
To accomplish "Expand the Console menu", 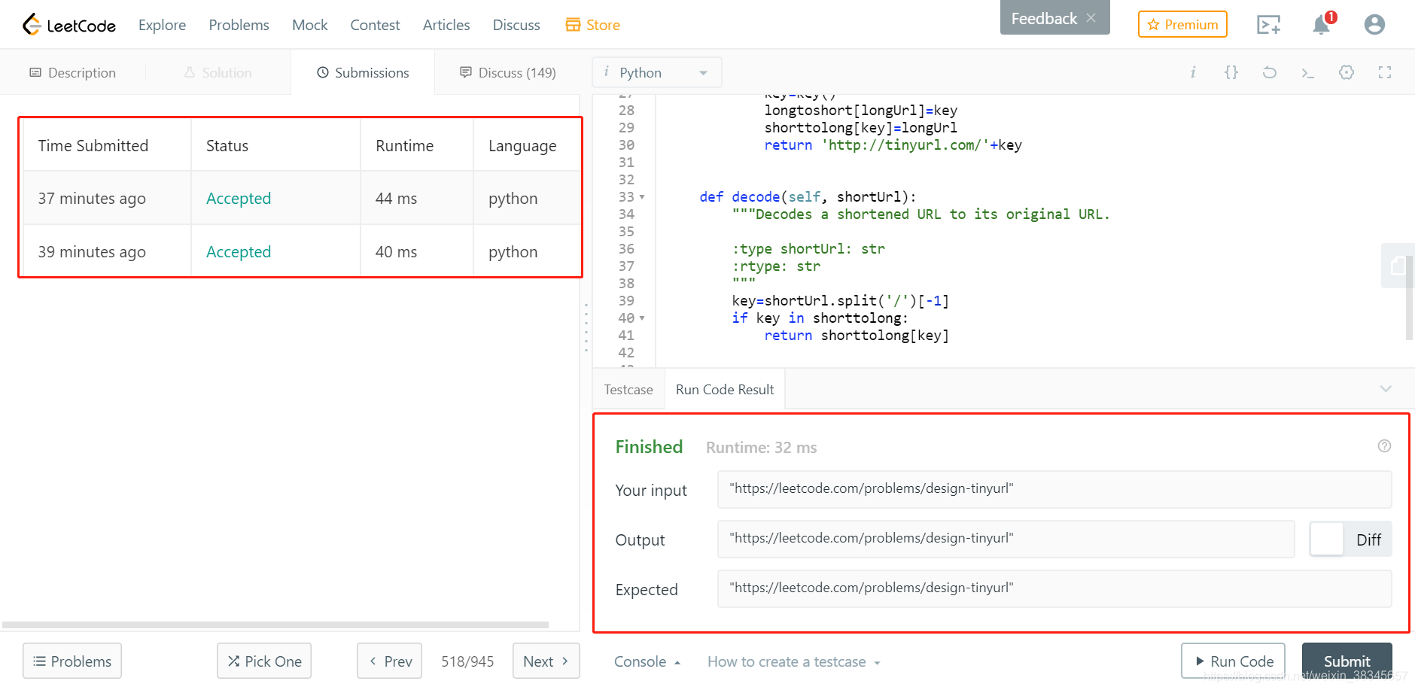I will [x=647, y=661].
